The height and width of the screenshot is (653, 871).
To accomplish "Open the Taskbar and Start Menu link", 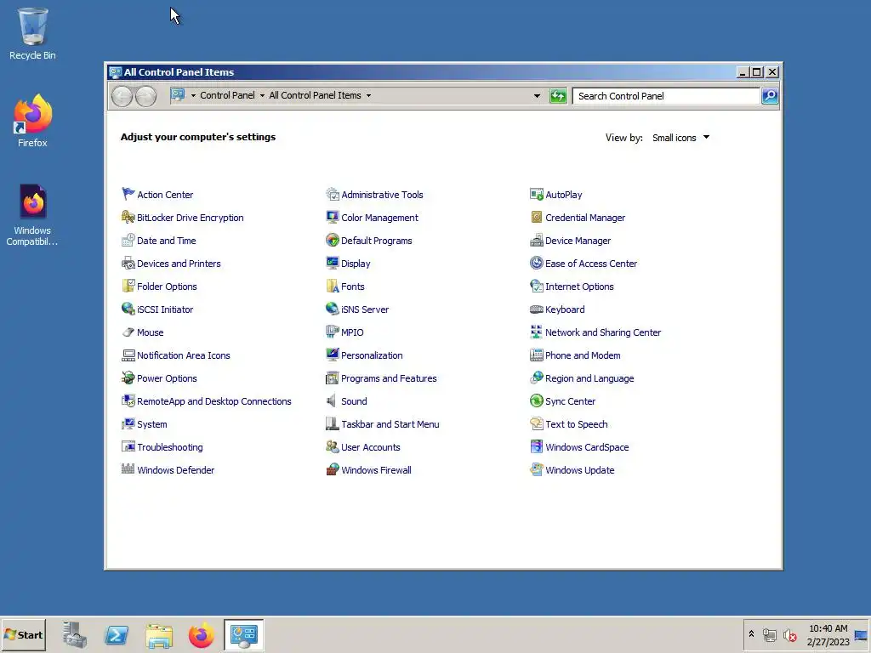I will (x=390, y=424).
